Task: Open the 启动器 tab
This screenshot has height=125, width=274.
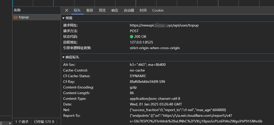Action: (x=129, y=10)
